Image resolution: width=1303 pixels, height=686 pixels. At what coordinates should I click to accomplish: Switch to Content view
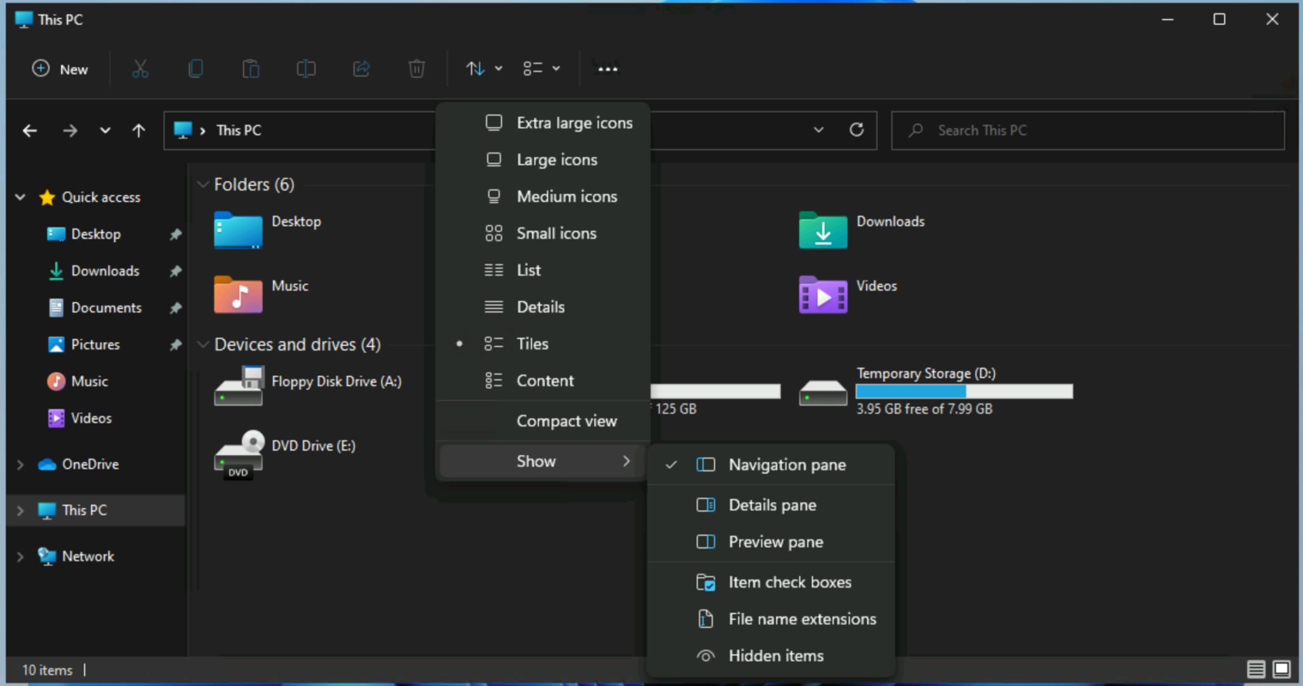[543, 381]
